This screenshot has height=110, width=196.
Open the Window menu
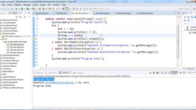56,5
